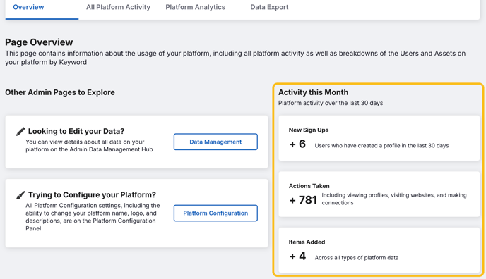The width and height of the screenshot is (486, 279).
Task: Open the Platform Configuration panel
Action: 215,213
